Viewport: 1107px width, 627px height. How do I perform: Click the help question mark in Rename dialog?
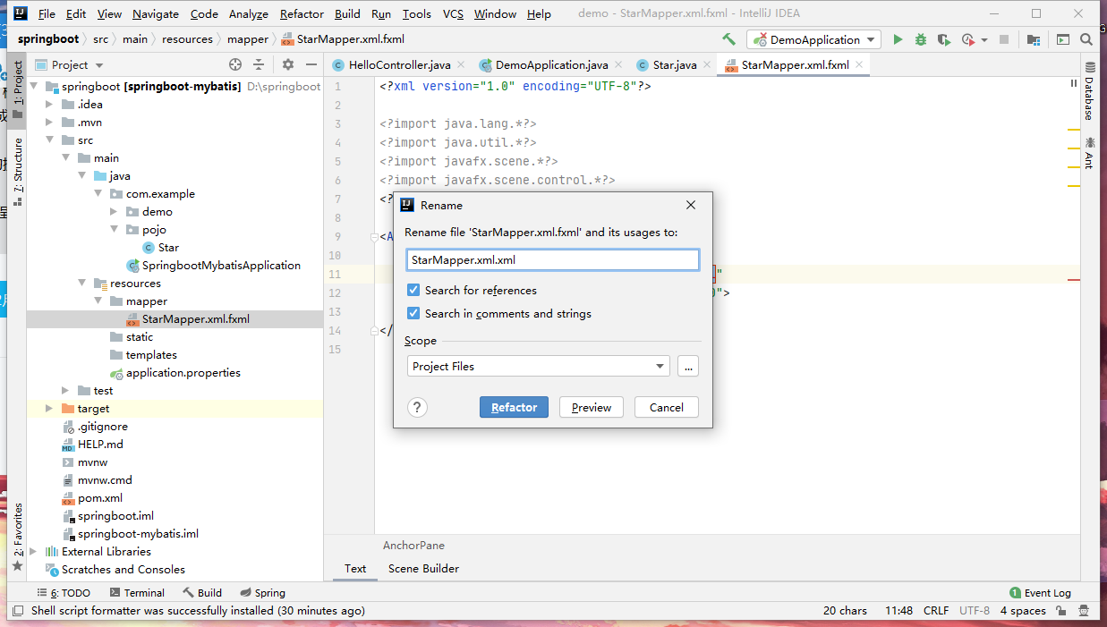tap(417, 407)
